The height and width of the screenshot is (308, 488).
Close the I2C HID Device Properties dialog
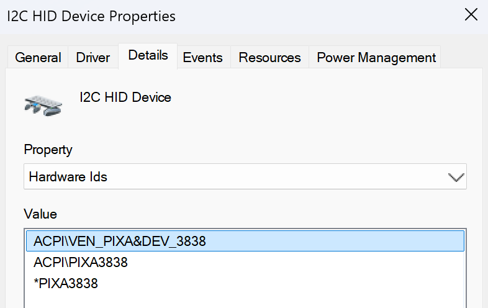[x=471, y=16]
